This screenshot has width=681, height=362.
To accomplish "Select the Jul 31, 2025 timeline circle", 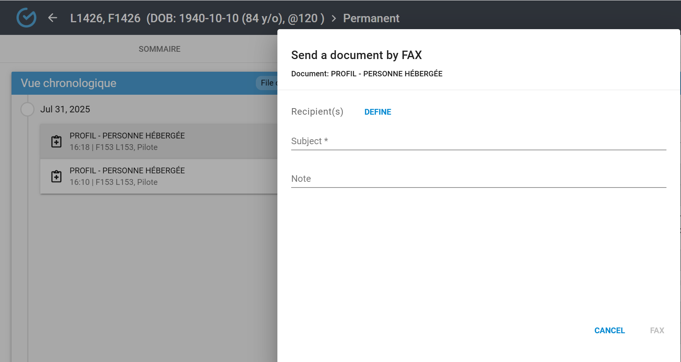I will [x=27, y=109].
